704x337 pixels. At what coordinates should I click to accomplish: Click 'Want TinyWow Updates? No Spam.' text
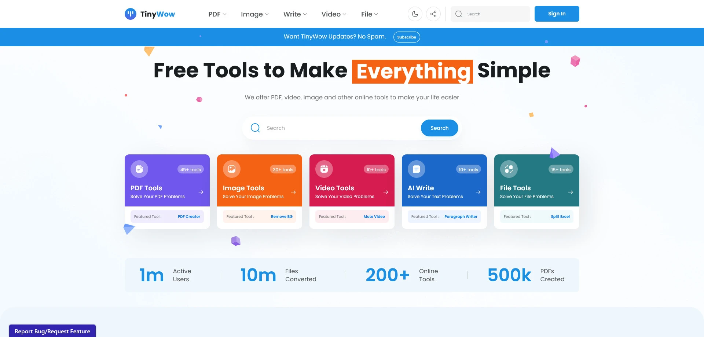(x=335, y=37)
